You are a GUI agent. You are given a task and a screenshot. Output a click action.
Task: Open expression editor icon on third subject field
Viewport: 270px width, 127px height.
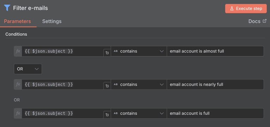107,115
